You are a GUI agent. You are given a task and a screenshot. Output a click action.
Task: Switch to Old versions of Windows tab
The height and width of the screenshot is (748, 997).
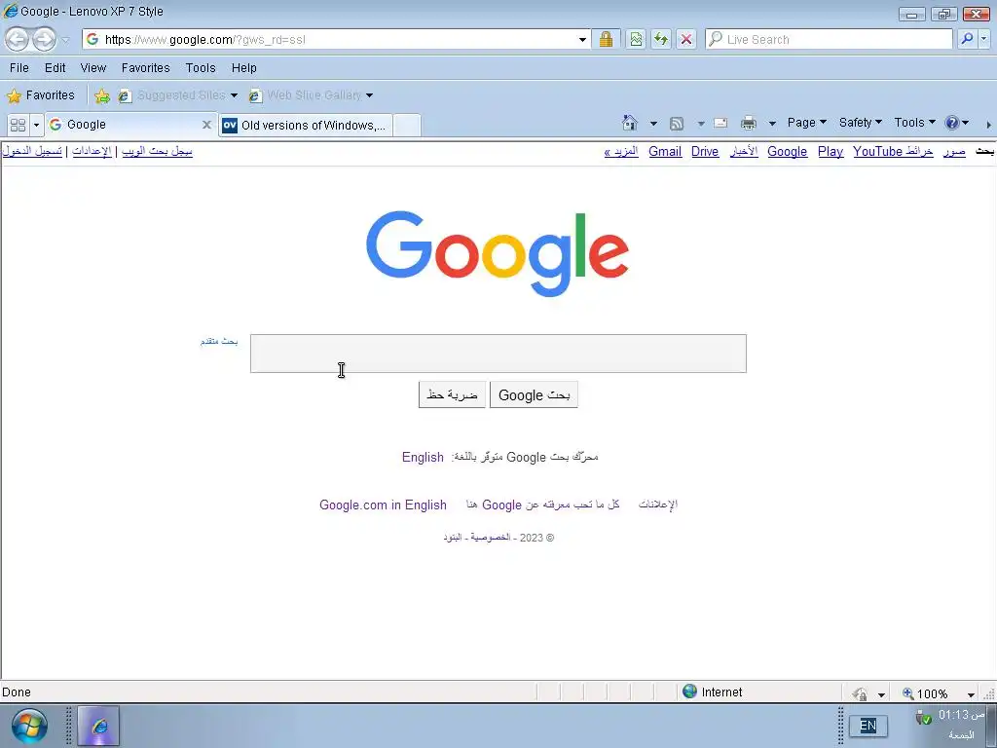click(305, 126)
